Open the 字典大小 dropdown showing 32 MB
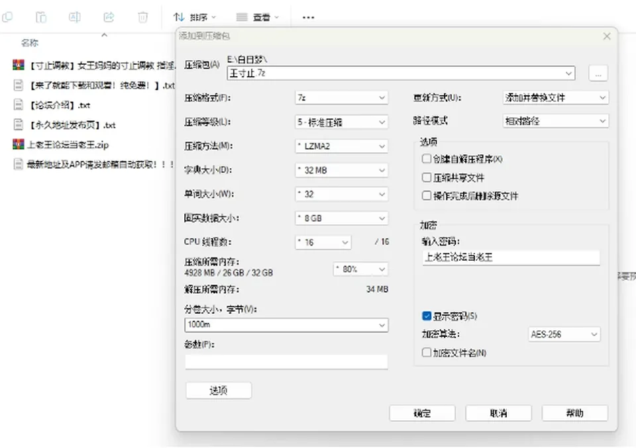Screen dimensions: 636x448 [x=342, y=170]
